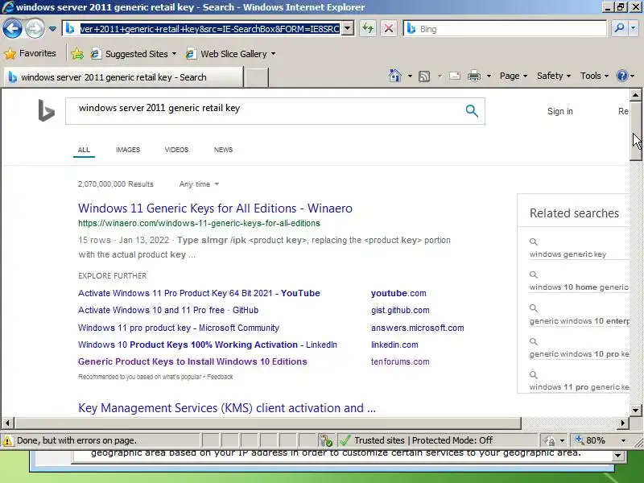Select related search windows 11 pro generic
Viewport: 644px width, 483px height.
579,387
